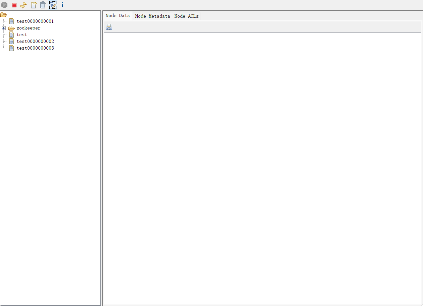Image resolution: width=423 pixels, height=306 pixels.
Task: Select node test0000000003 in tree
Action: click(35, 48)
